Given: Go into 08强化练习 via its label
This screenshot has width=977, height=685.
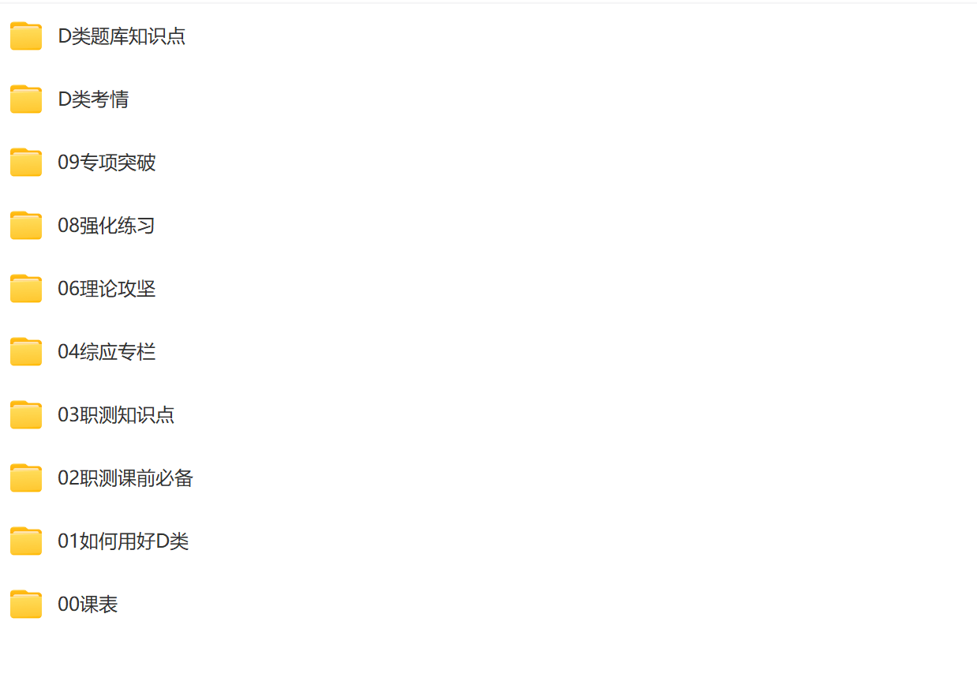Looking at the screenshot, I should (106, 226).
